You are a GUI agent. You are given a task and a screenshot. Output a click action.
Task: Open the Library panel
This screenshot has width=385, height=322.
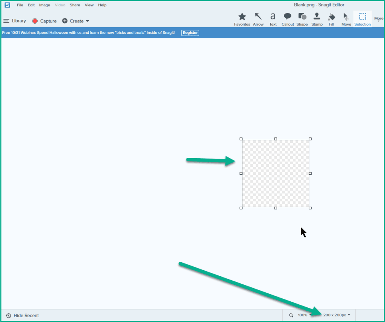(15, 21)
